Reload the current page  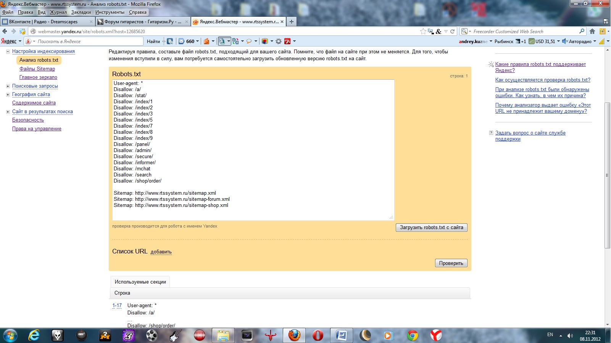point(452,32)
